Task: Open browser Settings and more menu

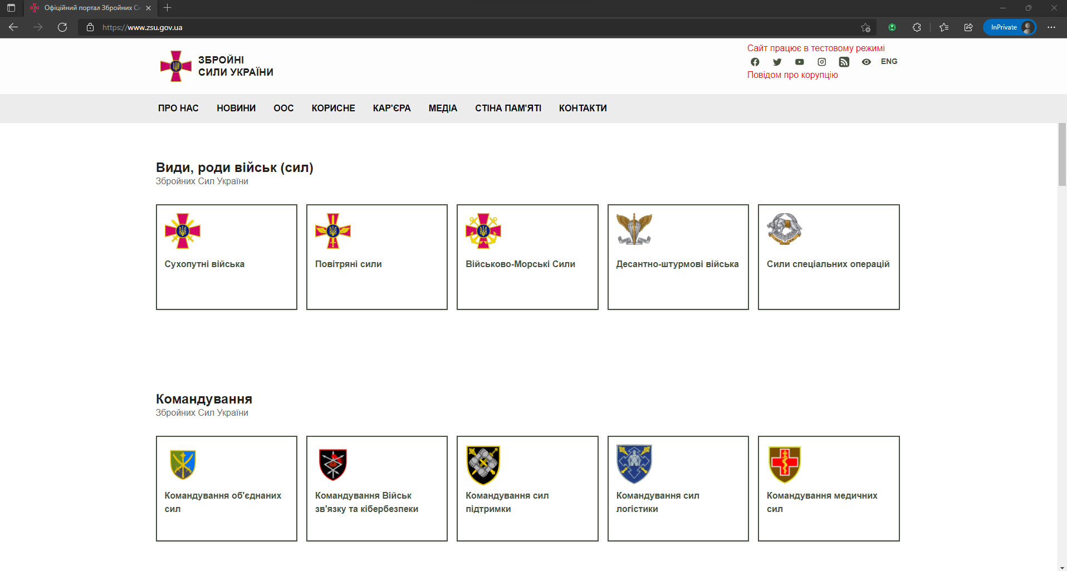Action: click(x=1051, y=27)
